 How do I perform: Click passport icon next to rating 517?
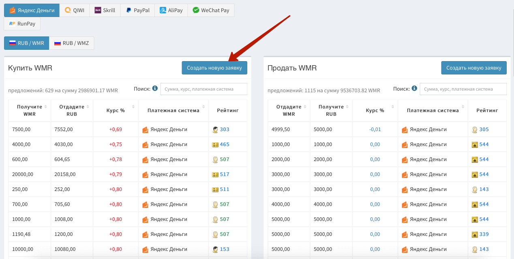(215, 174)
